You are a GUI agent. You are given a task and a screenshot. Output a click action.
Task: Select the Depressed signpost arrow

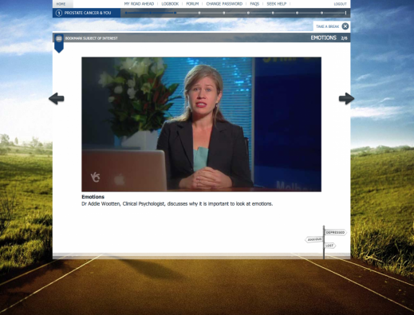[336, 232]
